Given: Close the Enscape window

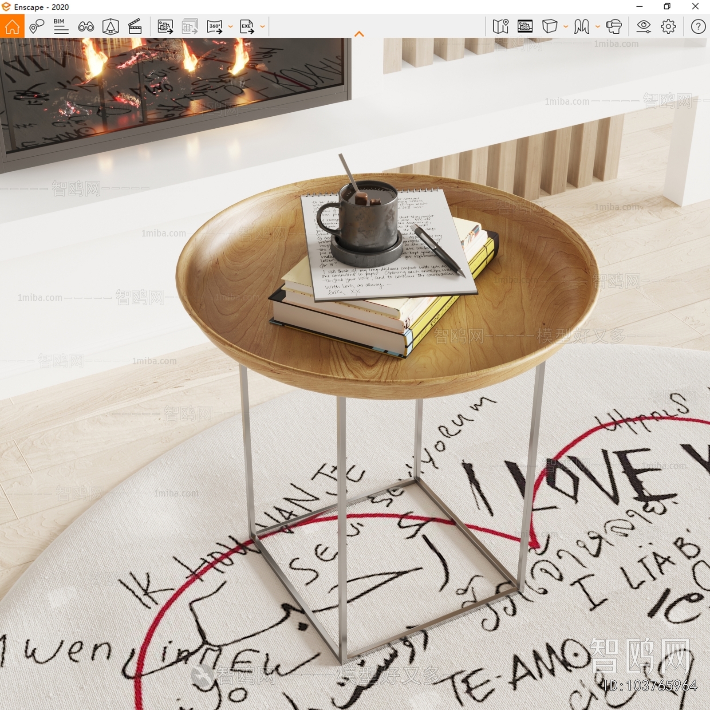Looking at the screenshot, I should click(695, 7).
